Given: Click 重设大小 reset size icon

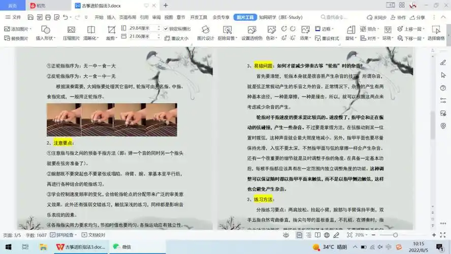Looking at the screenshot, I should click(x=176, y=38).
